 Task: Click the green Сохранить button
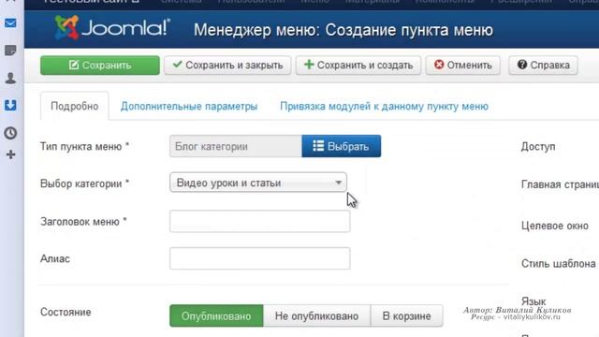tap(100, 65)
